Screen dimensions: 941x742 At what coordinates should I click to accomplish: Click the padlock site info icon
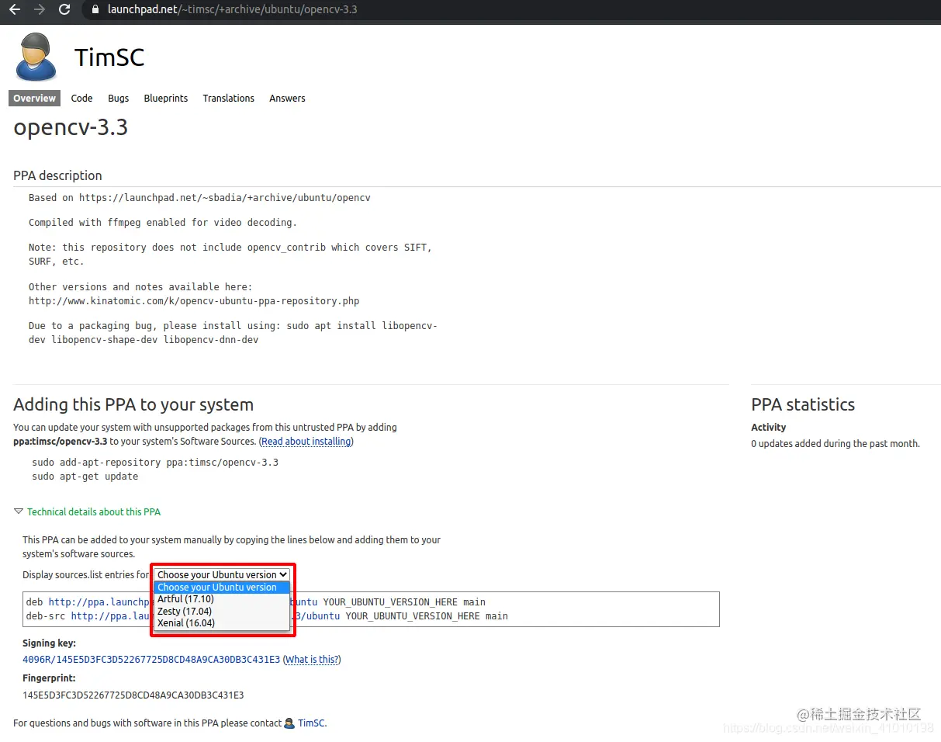95,10
